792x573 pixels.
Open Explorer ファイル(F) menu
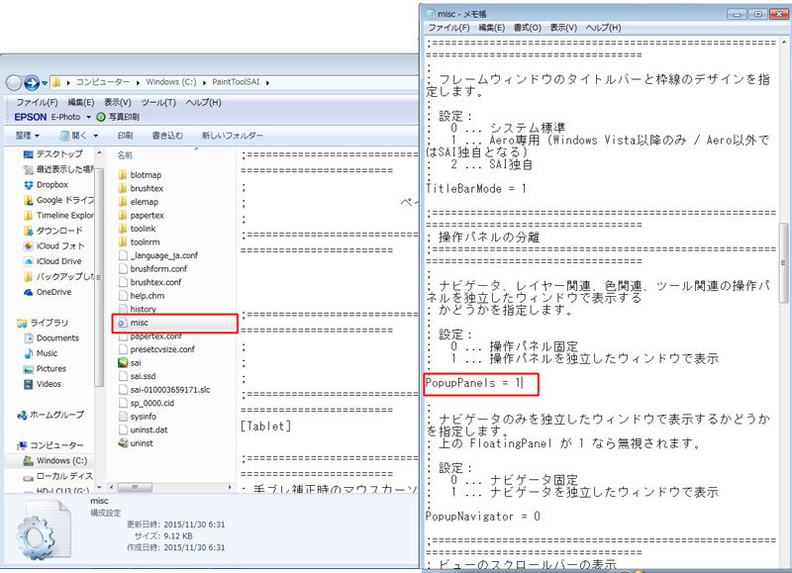coord(37,103)
